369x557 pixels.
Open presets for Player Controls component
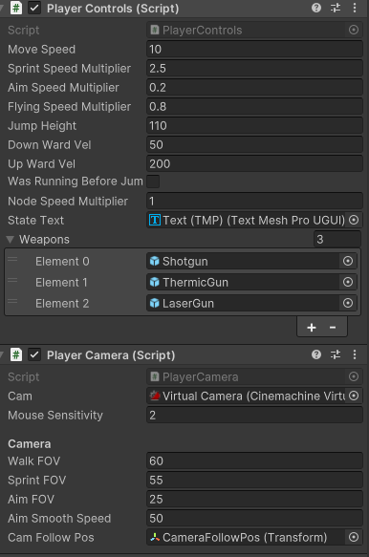(336, 8)
